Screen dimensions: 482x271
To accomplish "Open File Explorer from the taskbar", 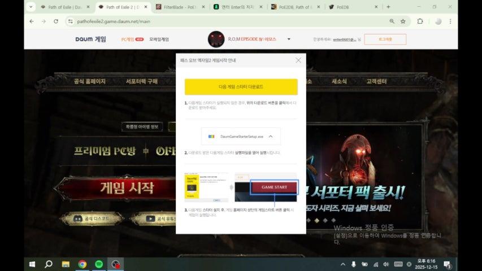I will click(x=66, y=264).
